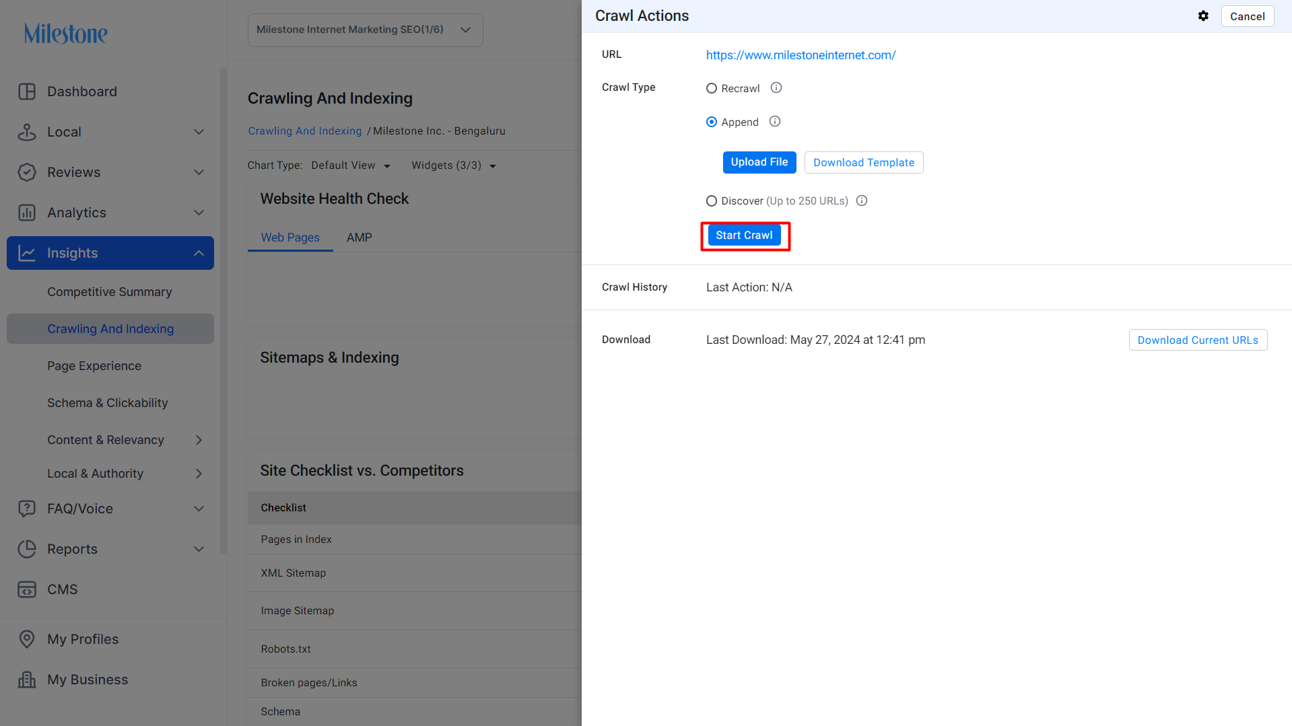The image size is (1292, 726).
Task: Click the Download Template button
Action: [864, 162]
